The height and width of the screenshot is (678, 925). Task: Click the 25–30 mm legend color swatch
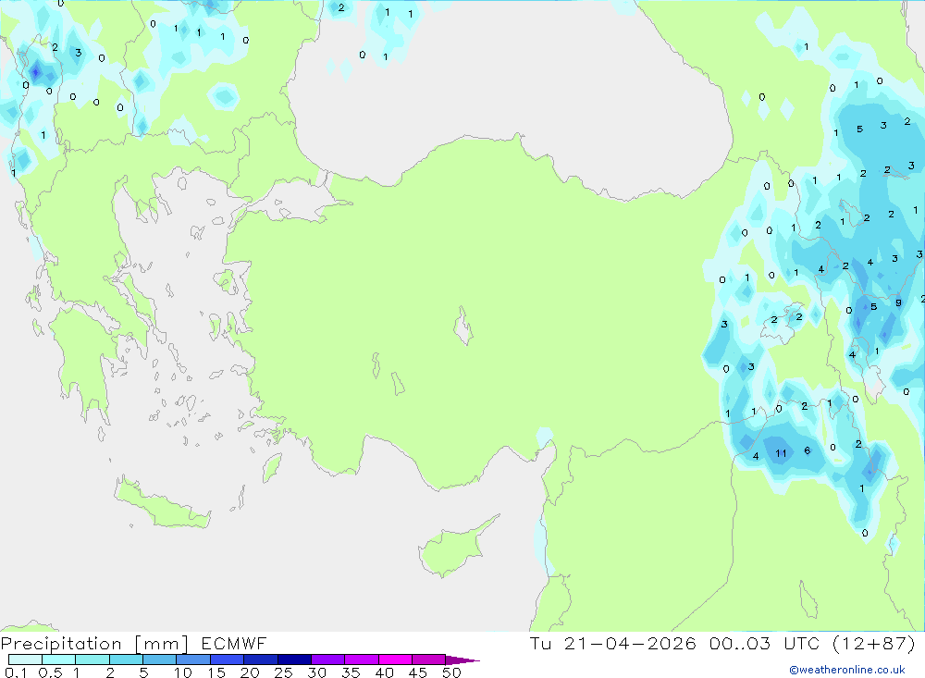pos(294,660)
